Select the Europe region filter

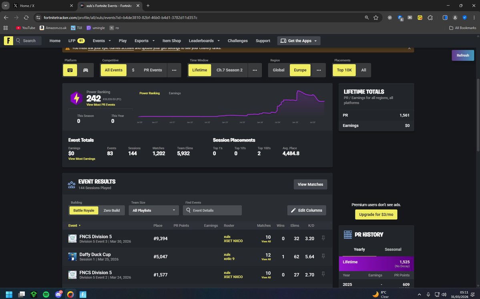pyautogui.click(x=300, y=70)
